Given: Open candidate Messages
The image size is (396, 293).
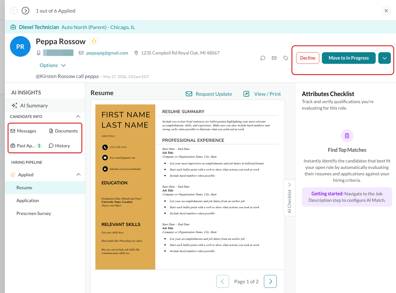Looking at the screenshot, I should [24, 131].
